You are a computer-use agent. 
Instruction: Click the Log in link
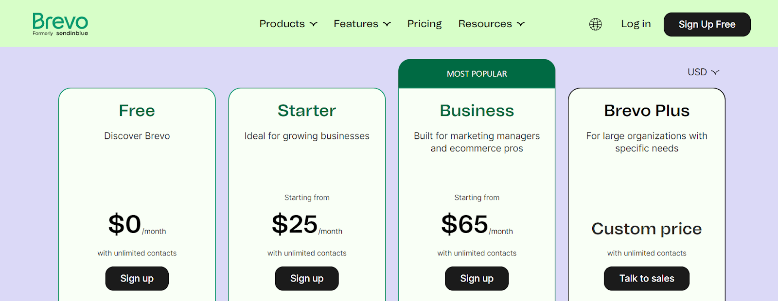pyautogui.click(x=636, y=24)
